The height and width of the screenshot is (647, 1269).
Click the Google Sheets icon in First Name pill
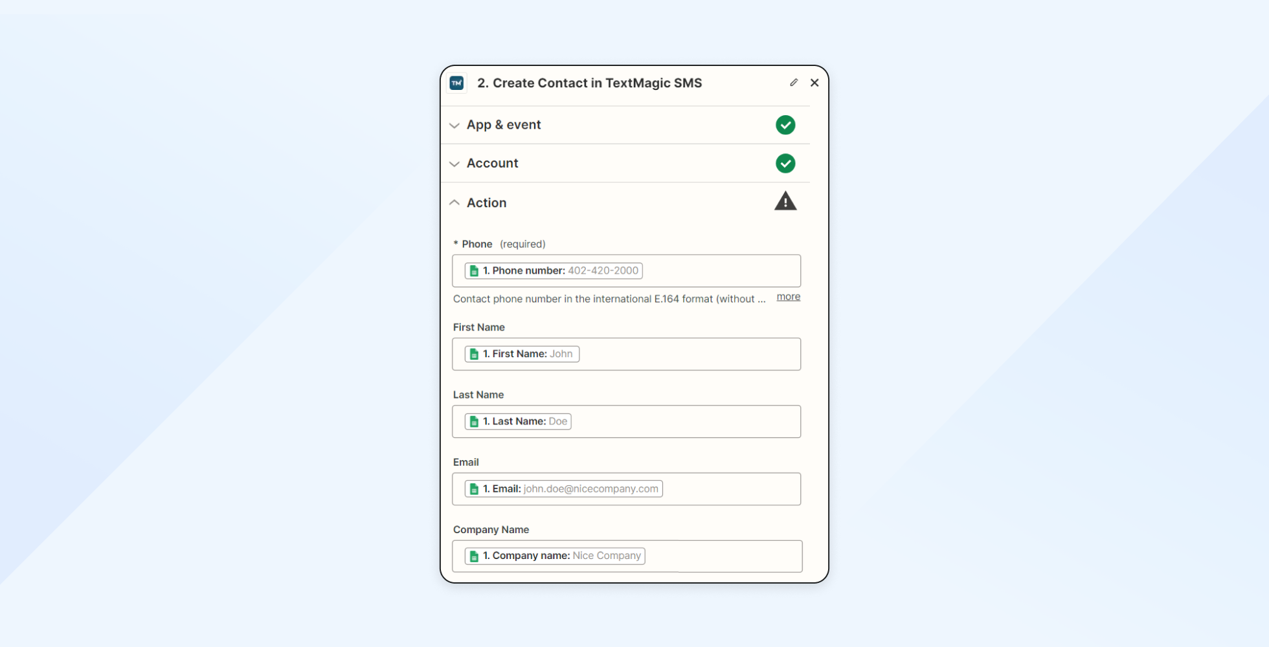click(x=474, y=354)
